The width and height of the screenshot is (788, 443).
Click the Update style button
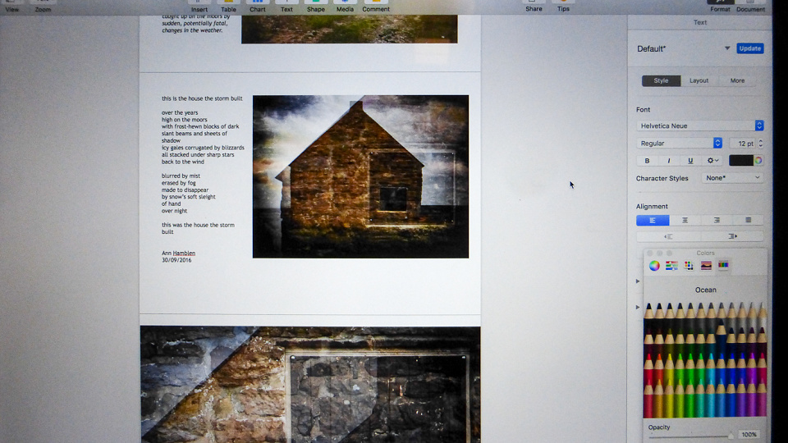tap(749, 48)
